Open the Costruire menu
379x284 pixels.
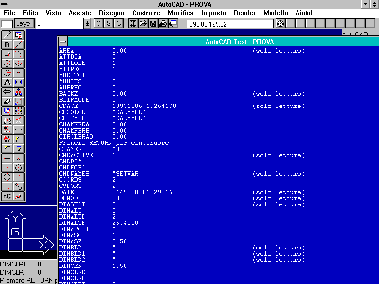click(146, 13)
